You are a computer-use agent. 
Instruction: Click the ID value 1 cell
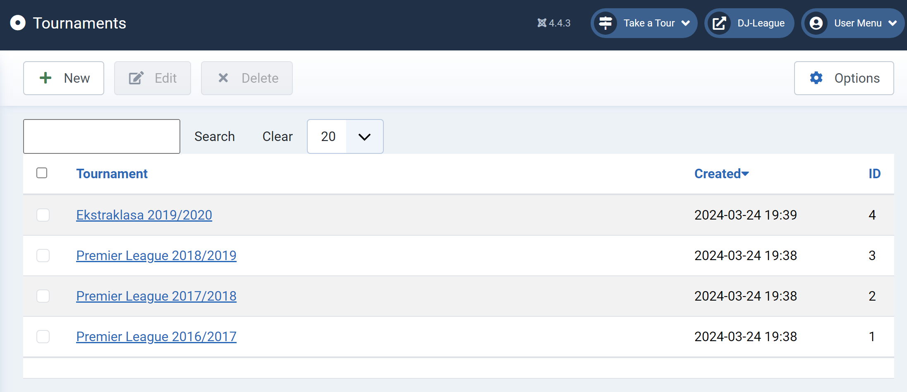coord(872,337)
